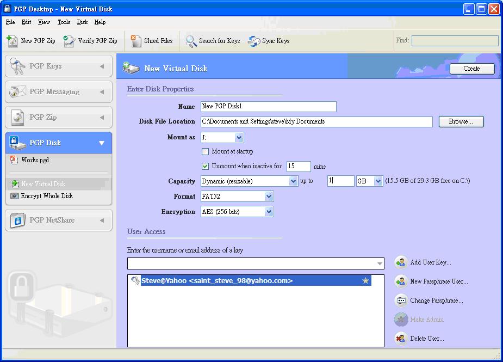Screen dimensions: 503x362
Task: Expand the PGP Zip panel arrow
Action: coord(102,118)
